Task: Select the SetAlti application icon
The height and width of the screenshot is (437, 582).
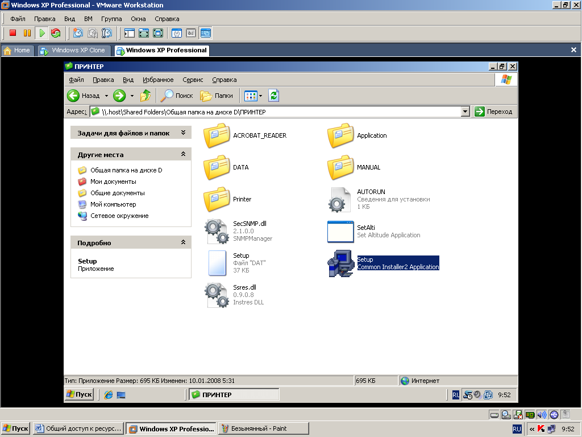Action: 340,231
